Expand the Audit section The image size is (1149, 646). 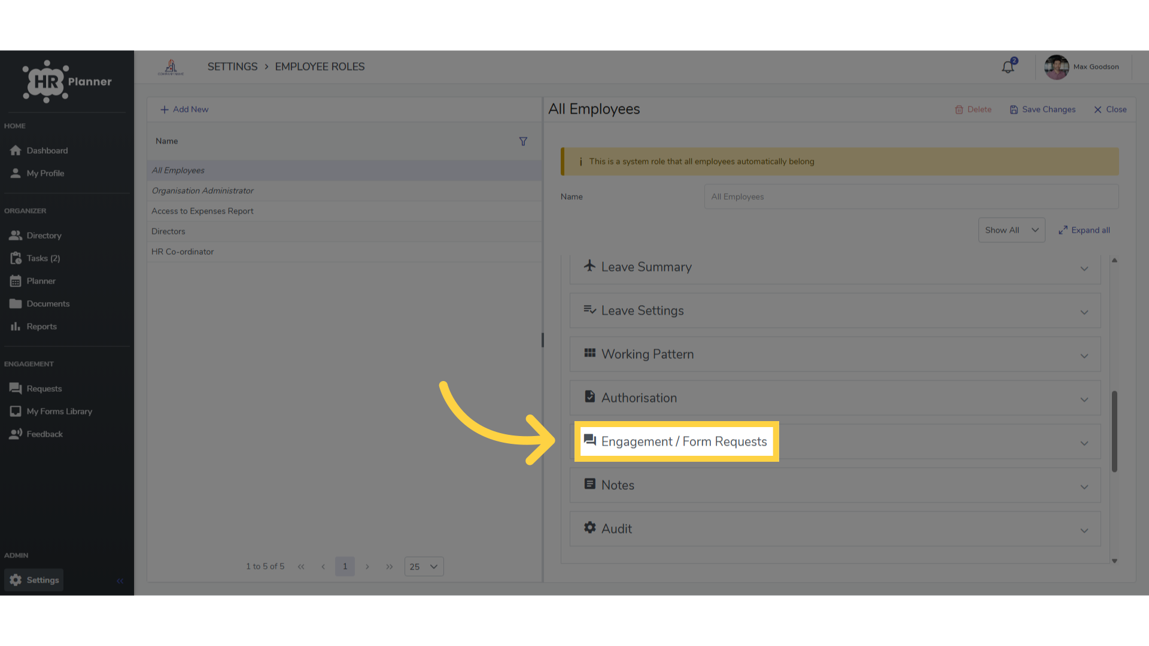[835, 529]
